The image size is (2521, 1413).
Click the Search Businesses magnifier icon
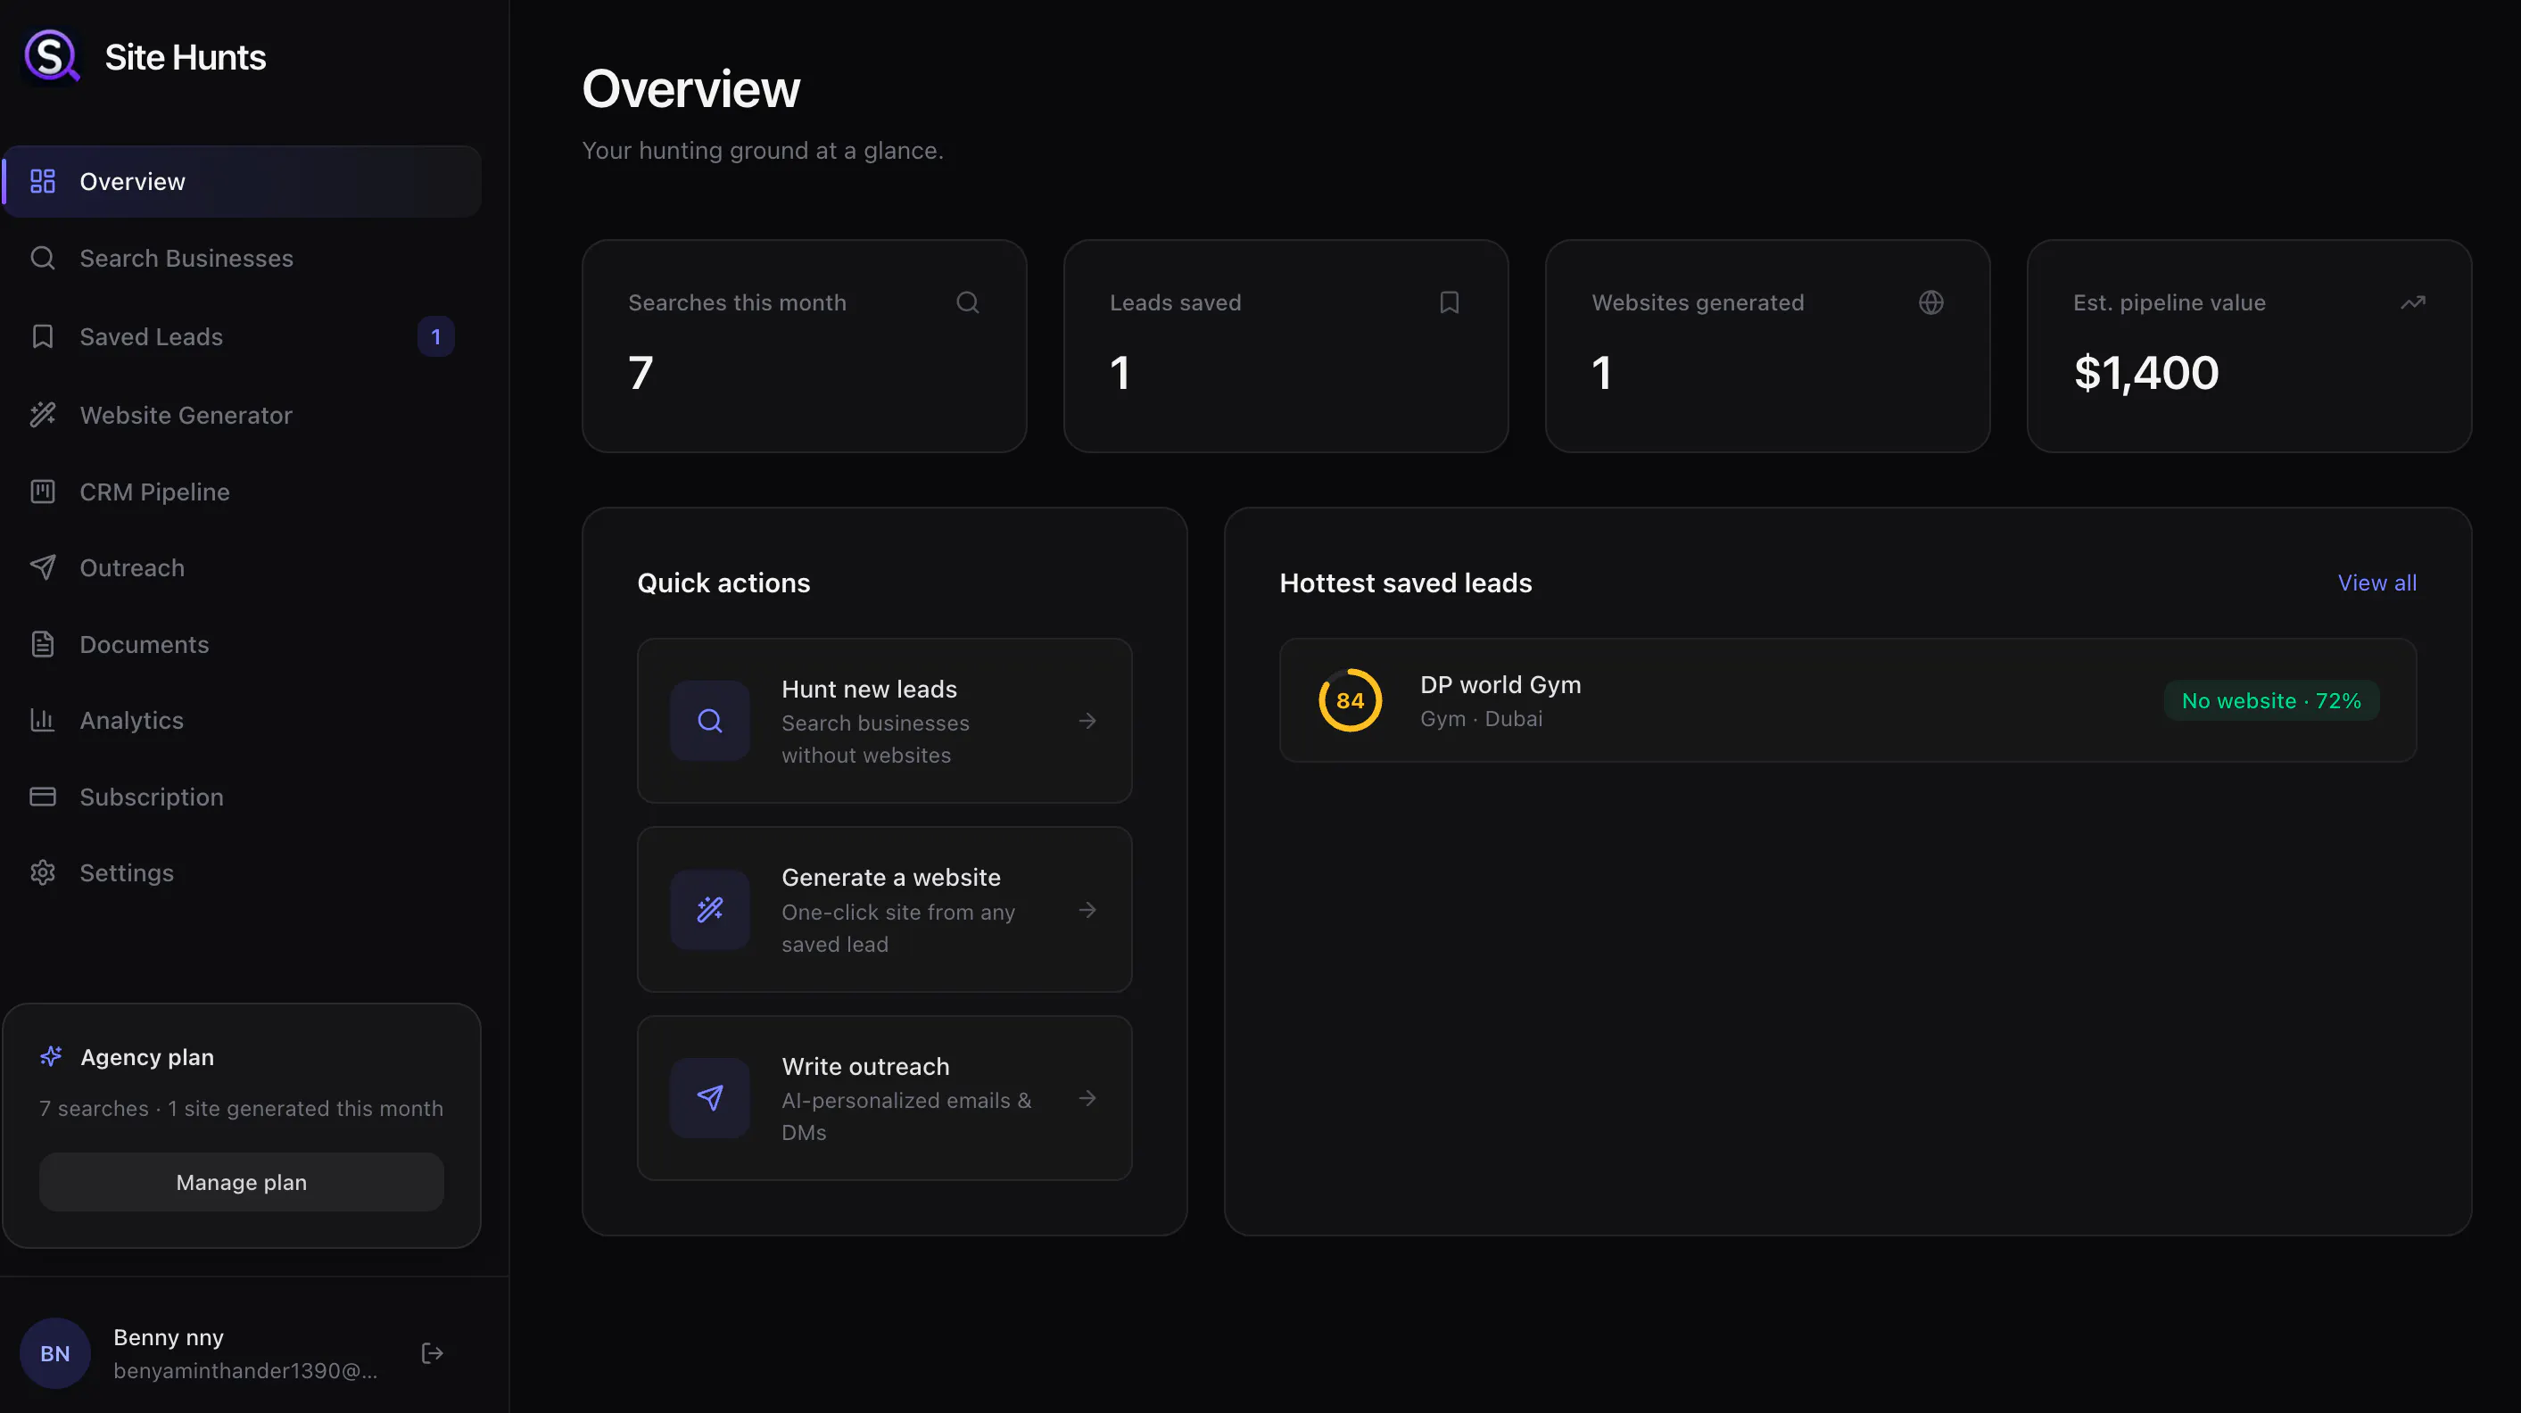tap(42, 259)
